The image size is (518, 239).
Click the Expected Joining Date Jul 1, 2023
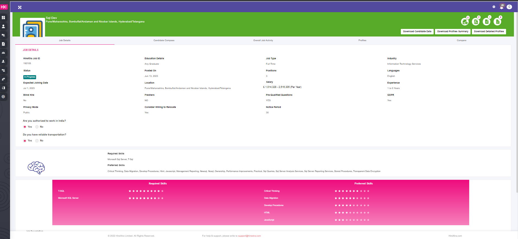(x=29, y=88)
